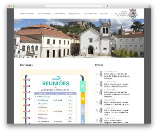This screenshot has height=133, width=158.
Task: Select the first slide dot in the slider
Action: [76, 55]
